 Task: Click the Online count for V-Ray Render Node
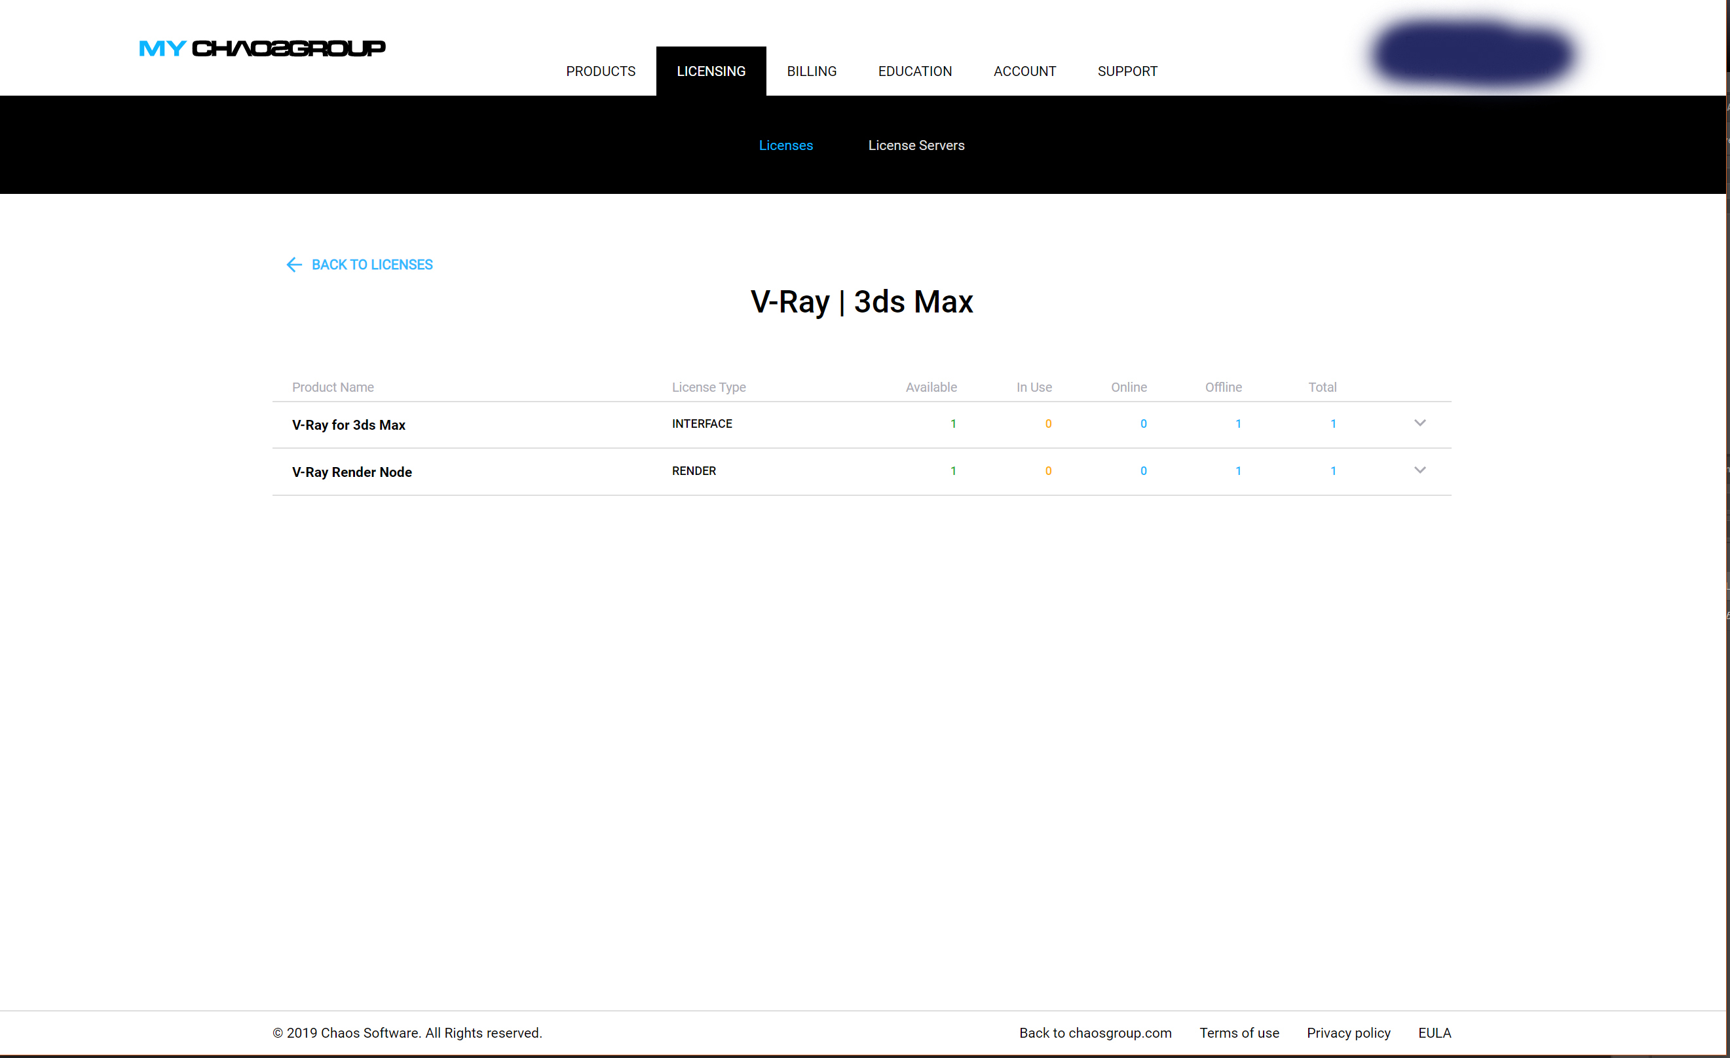[1143, 470]
